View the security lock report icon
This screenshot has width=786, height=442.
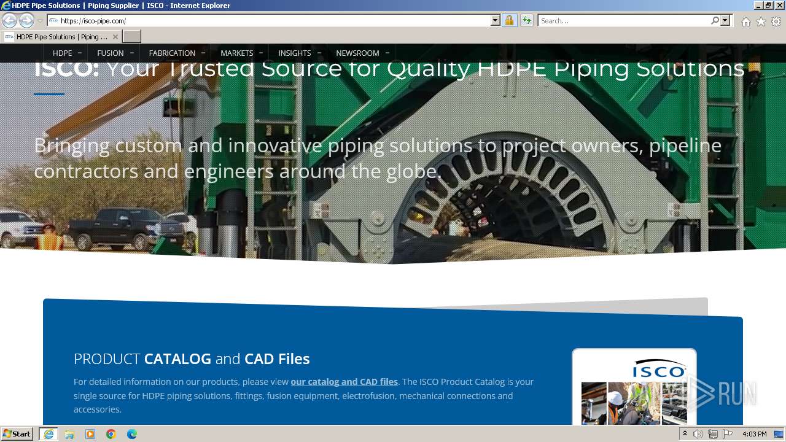(x=509, y=20)
